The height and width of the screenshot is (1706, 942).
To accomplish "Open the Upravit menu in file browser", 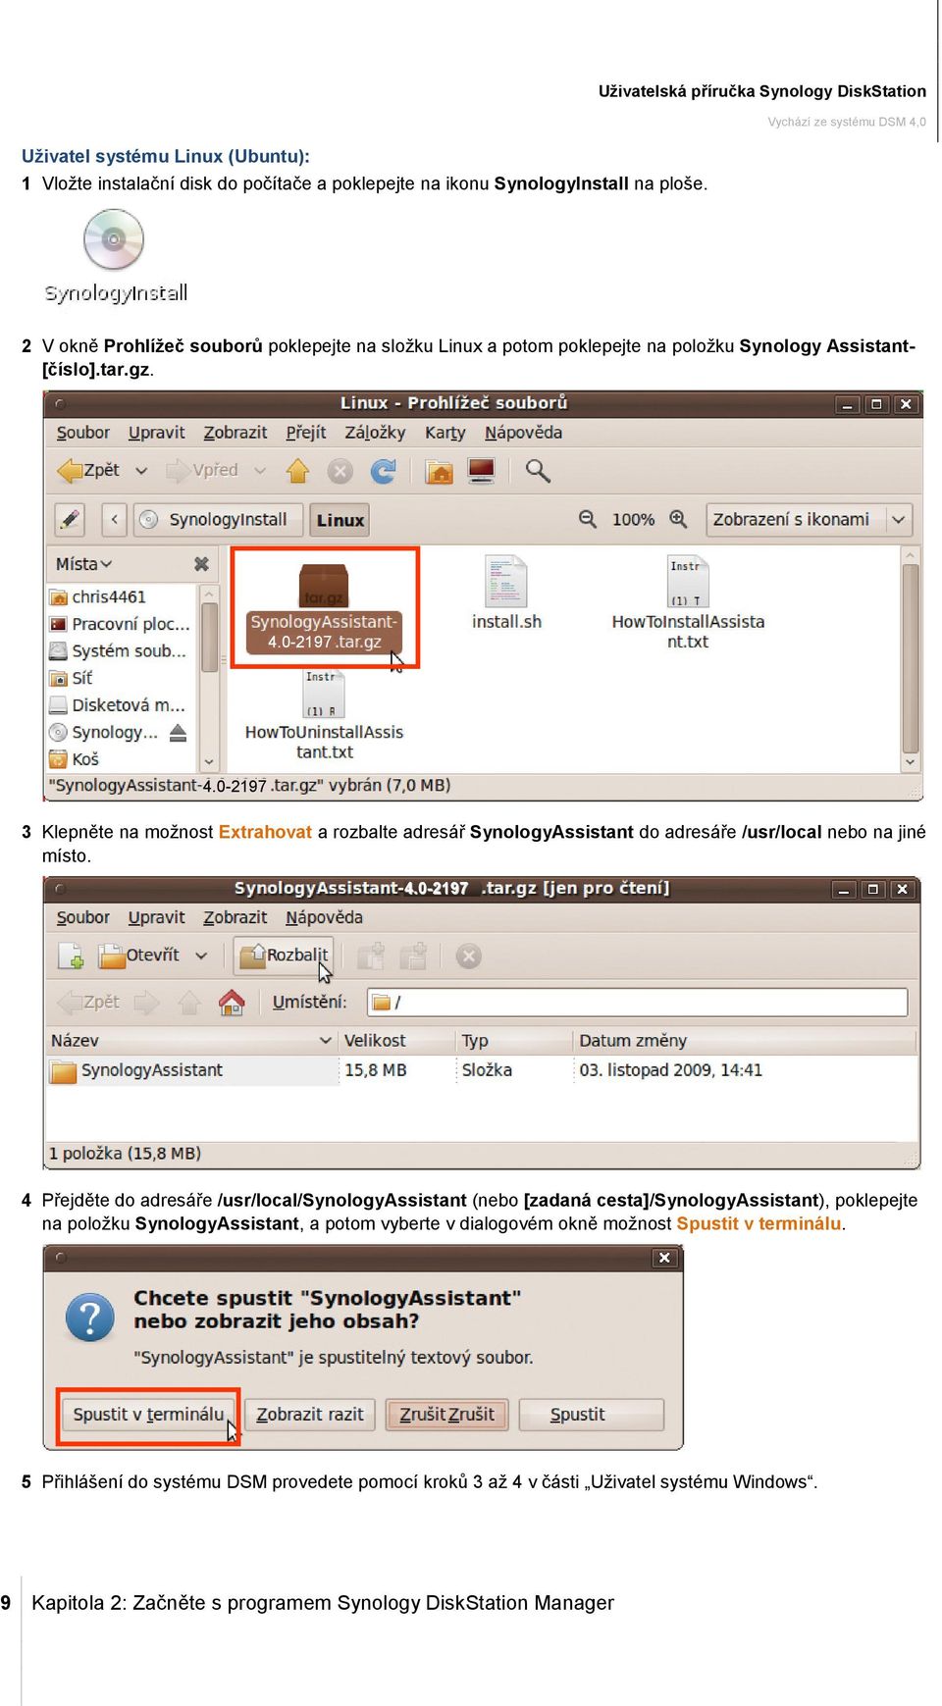I will coord(156,433).
